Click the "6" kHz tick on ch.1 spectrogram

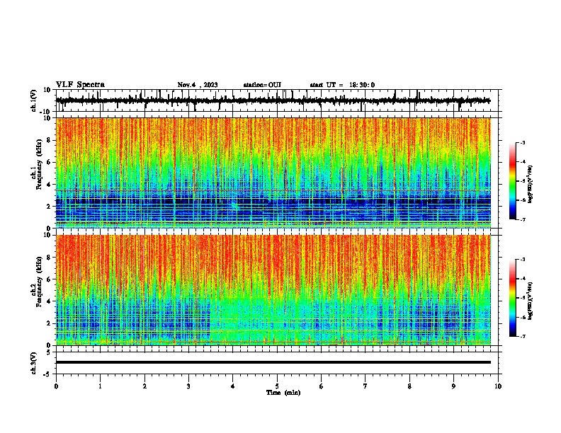click(x=49, y=162)
